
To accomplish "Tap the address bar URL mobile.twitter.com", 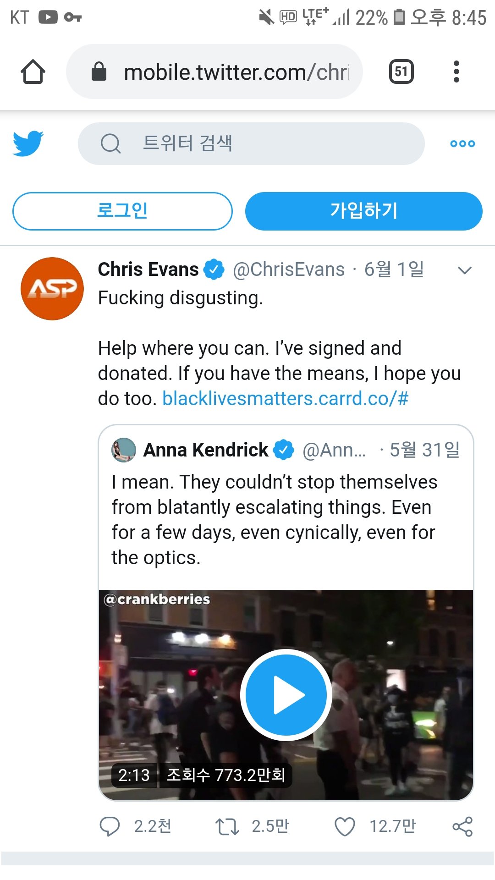I will [x=236, y=72].
